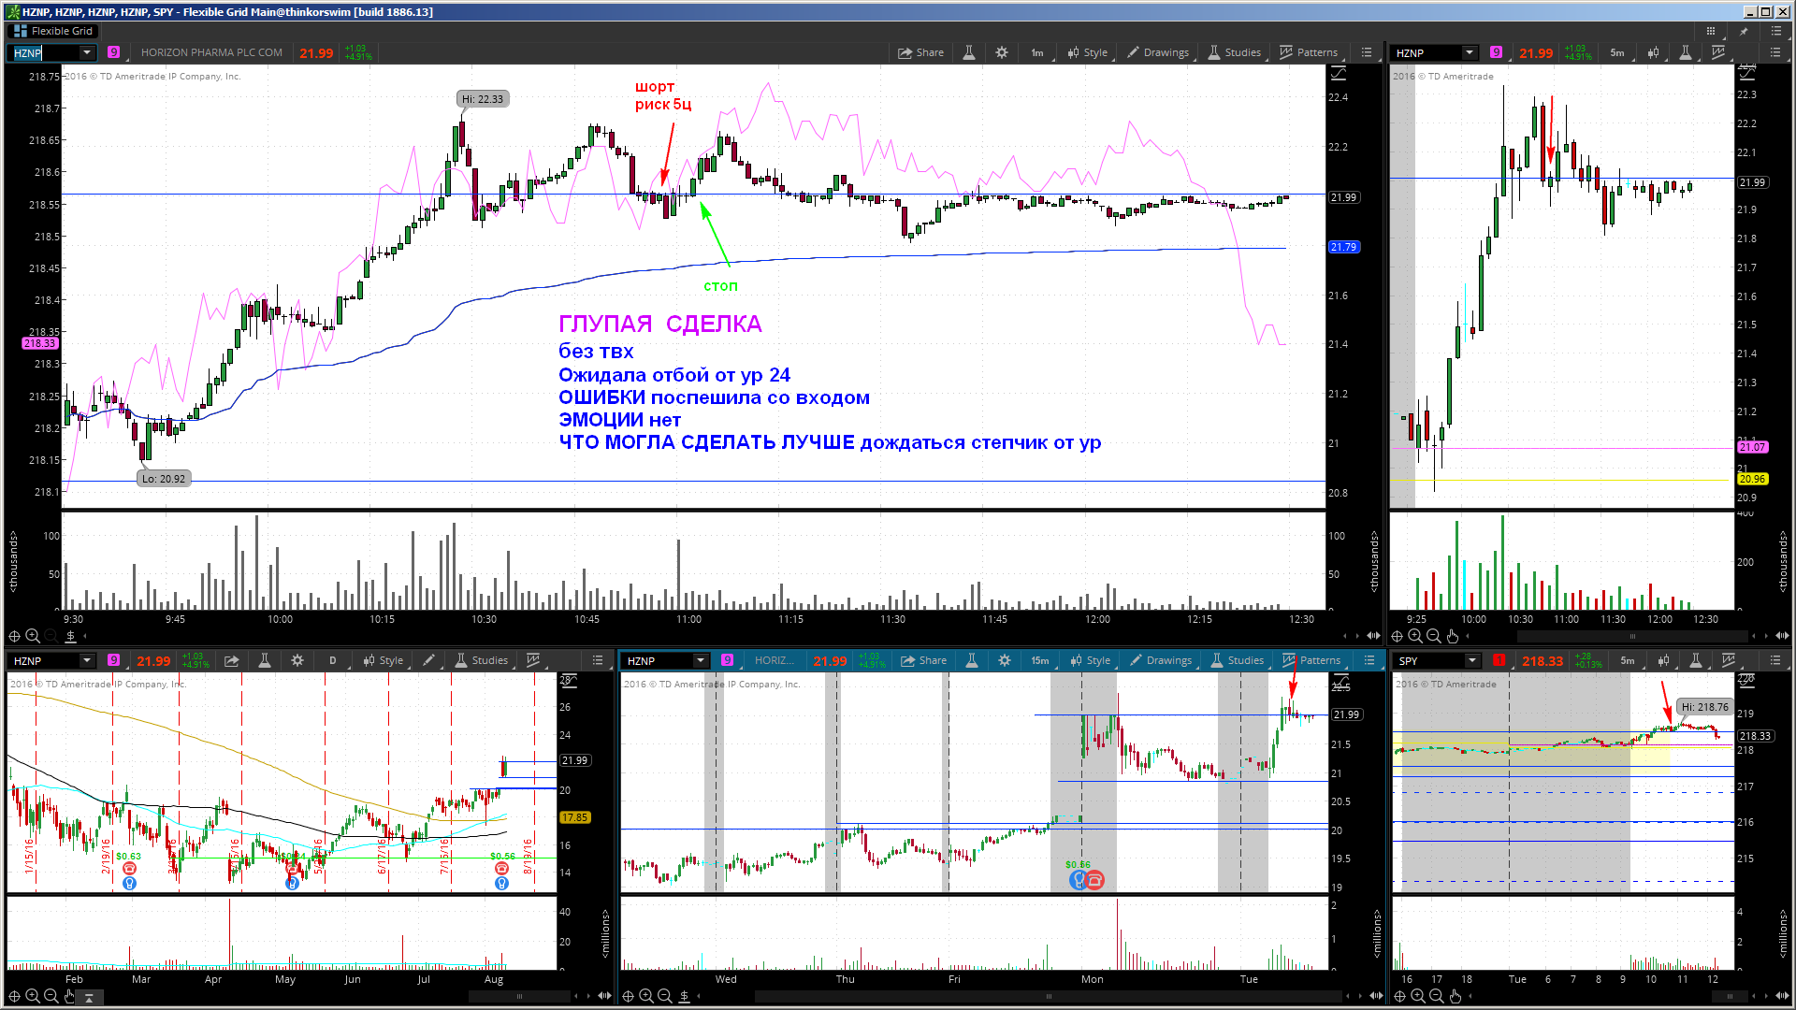Open studies flask icon in top-right 5m chart
This screenshot has height=1010, width=1796.
pyautogui.click(x=1686, y=52)
